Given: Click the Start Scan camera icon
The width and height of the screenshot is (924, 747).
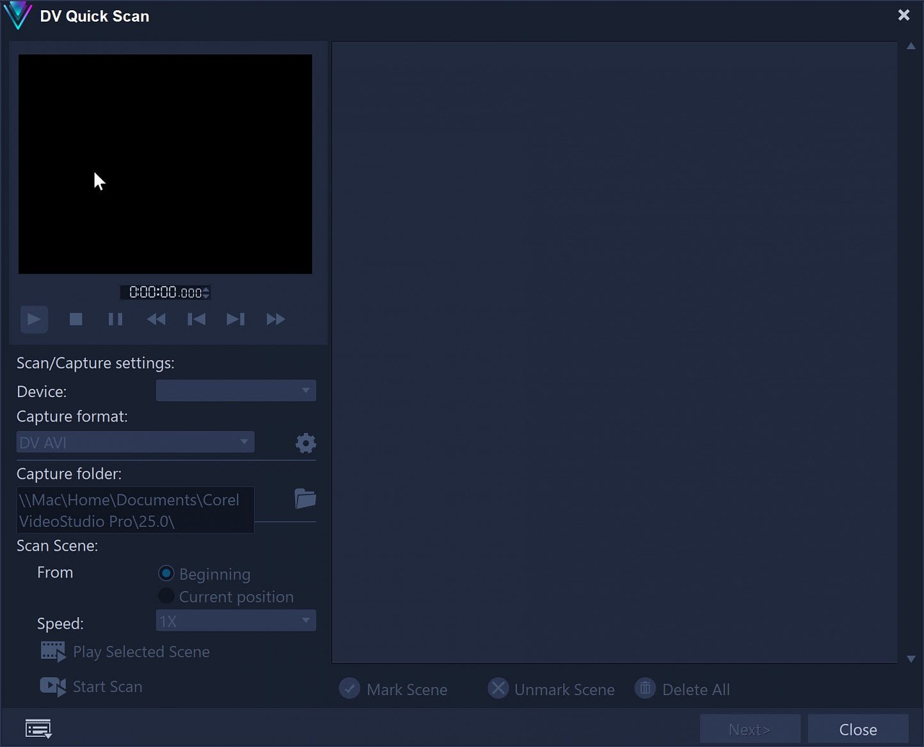Looking at the screenshot, I should pos(53,687).
